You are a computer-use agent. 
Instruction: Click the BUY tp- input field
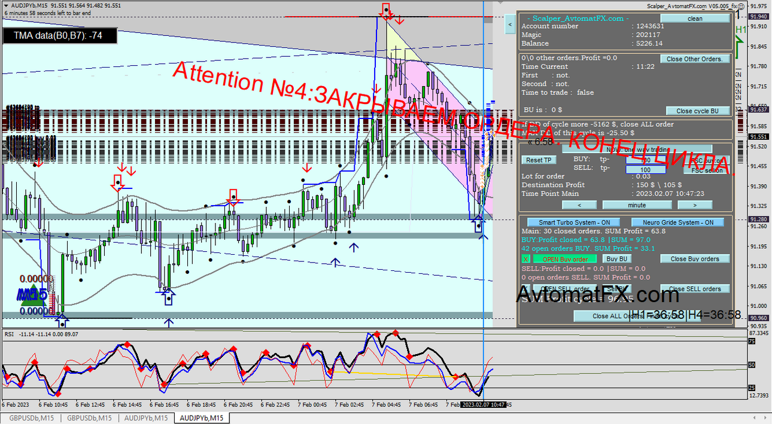point(646,160)
